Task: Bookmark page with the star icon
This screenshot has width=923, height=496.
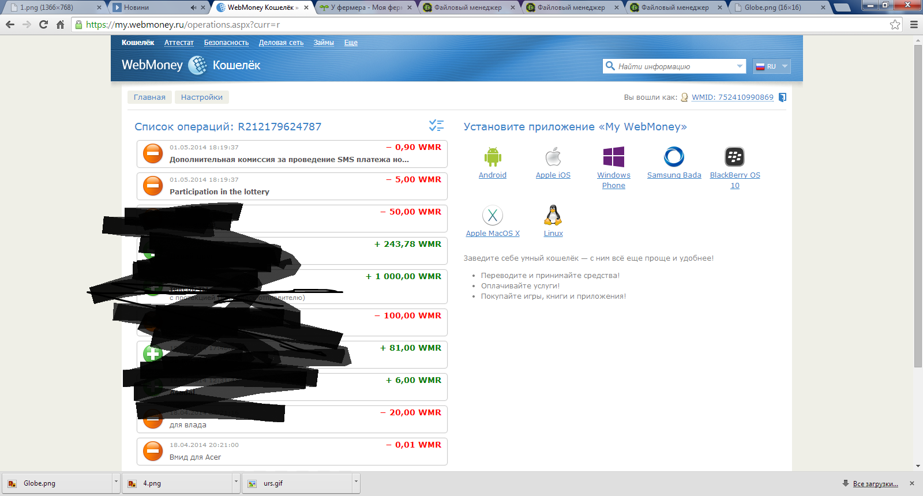Action: click(x=895, y=25)
